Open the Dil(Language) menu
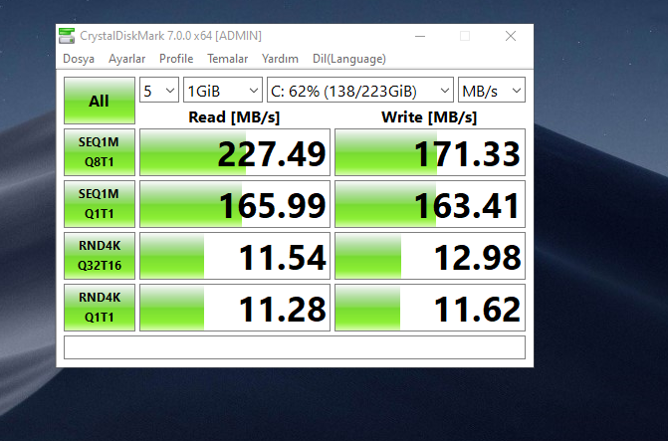This screenshot has height=441, width=668. (x=348, y=59)
